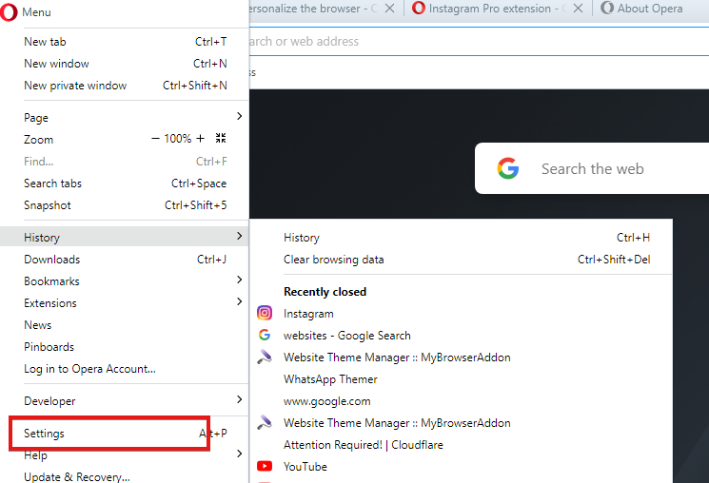Click the Instagram favicon in Recently closed
709x483 pixels.
pyautogui.click(x=265, y=313)
